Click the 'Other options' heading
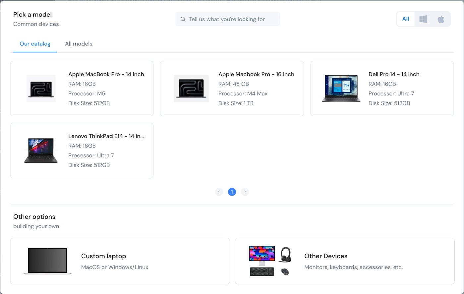This screenshot has width=464, height=294. tap(34, 217)
